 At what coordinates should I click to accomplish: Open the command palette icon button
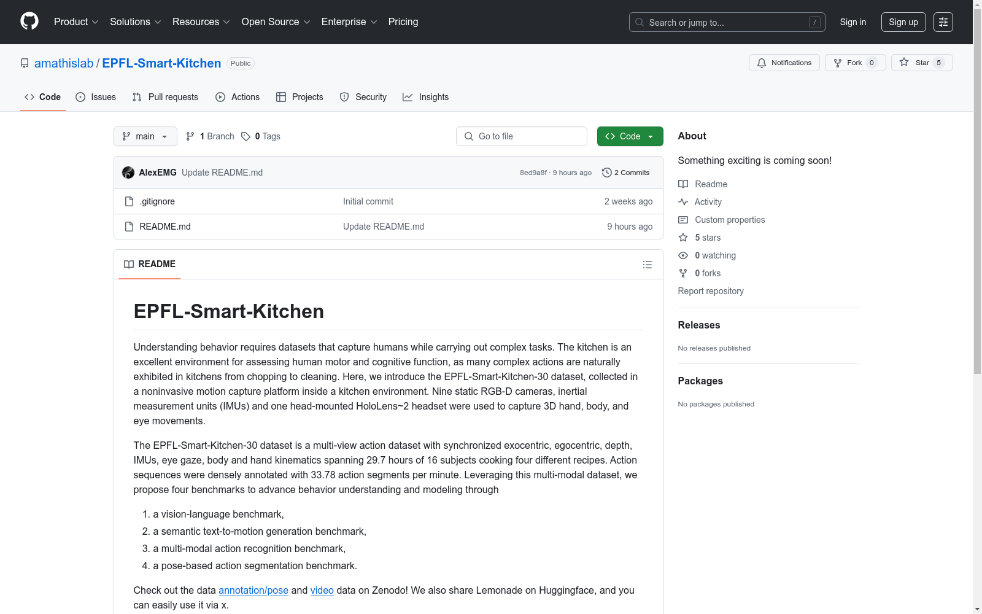(x=943, y=22)
